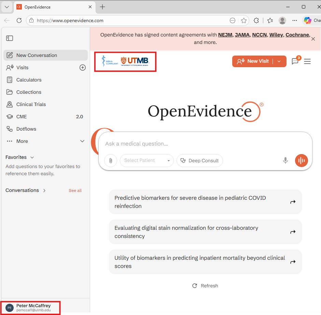This screenshot has width=321, height=315.
Task: Click the microphone dictation icon
Action: coord(285,161)
